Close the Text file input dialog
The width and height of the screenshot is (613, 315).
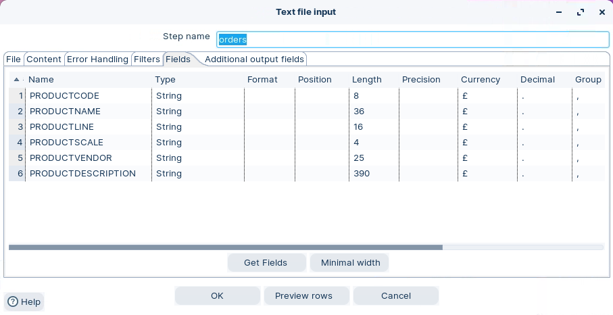(602, 12)
